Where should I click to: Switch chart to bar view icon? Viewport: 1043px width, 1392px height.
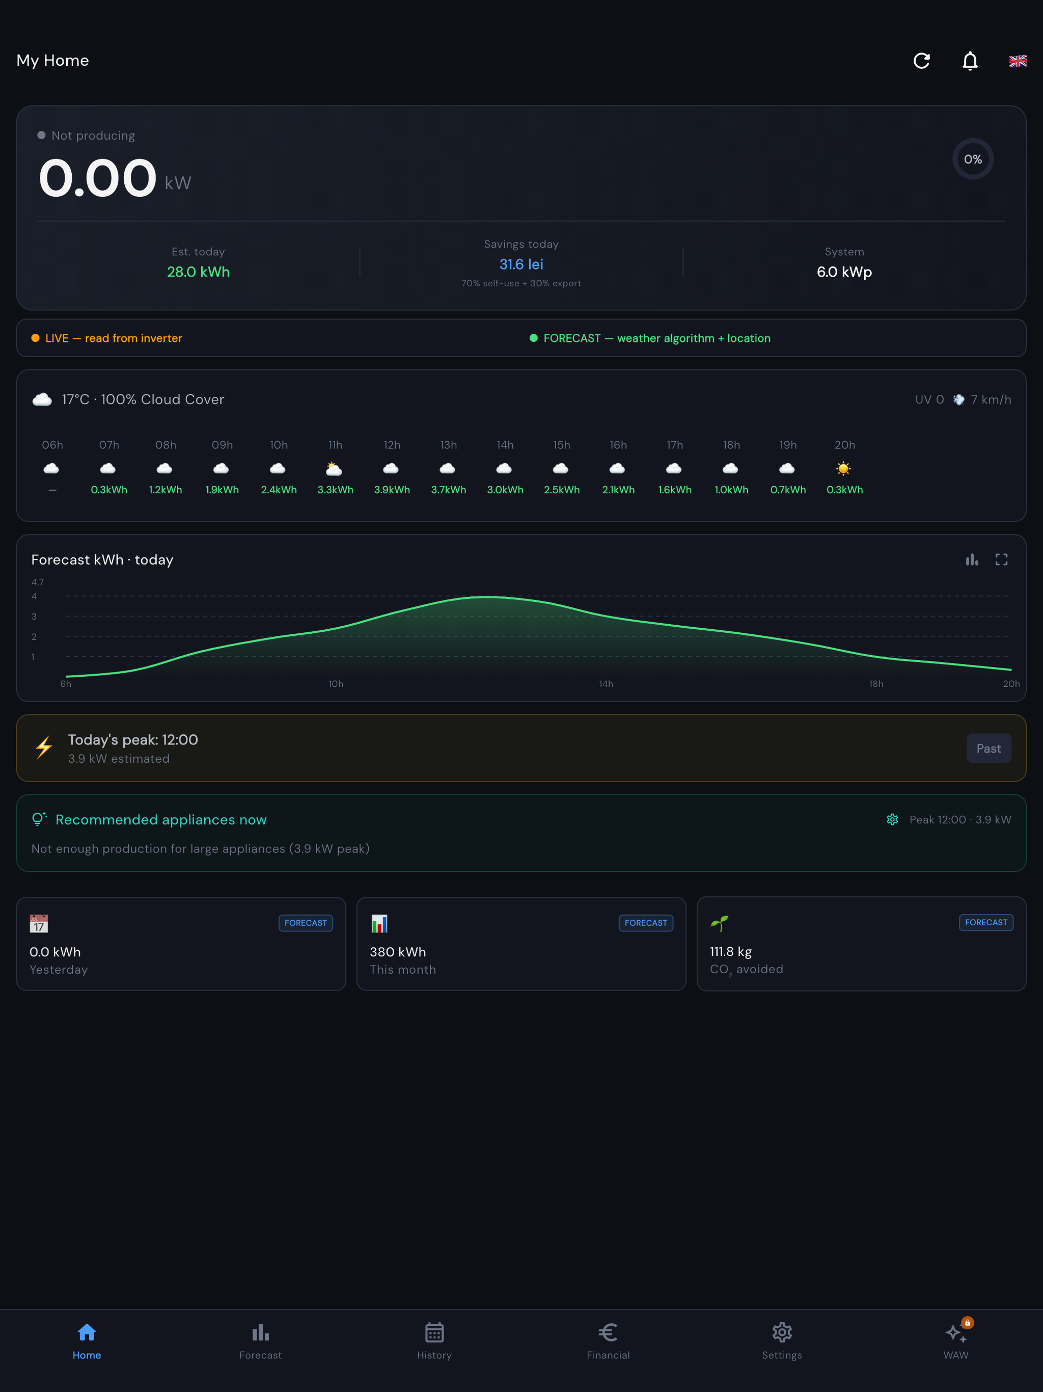972,559
